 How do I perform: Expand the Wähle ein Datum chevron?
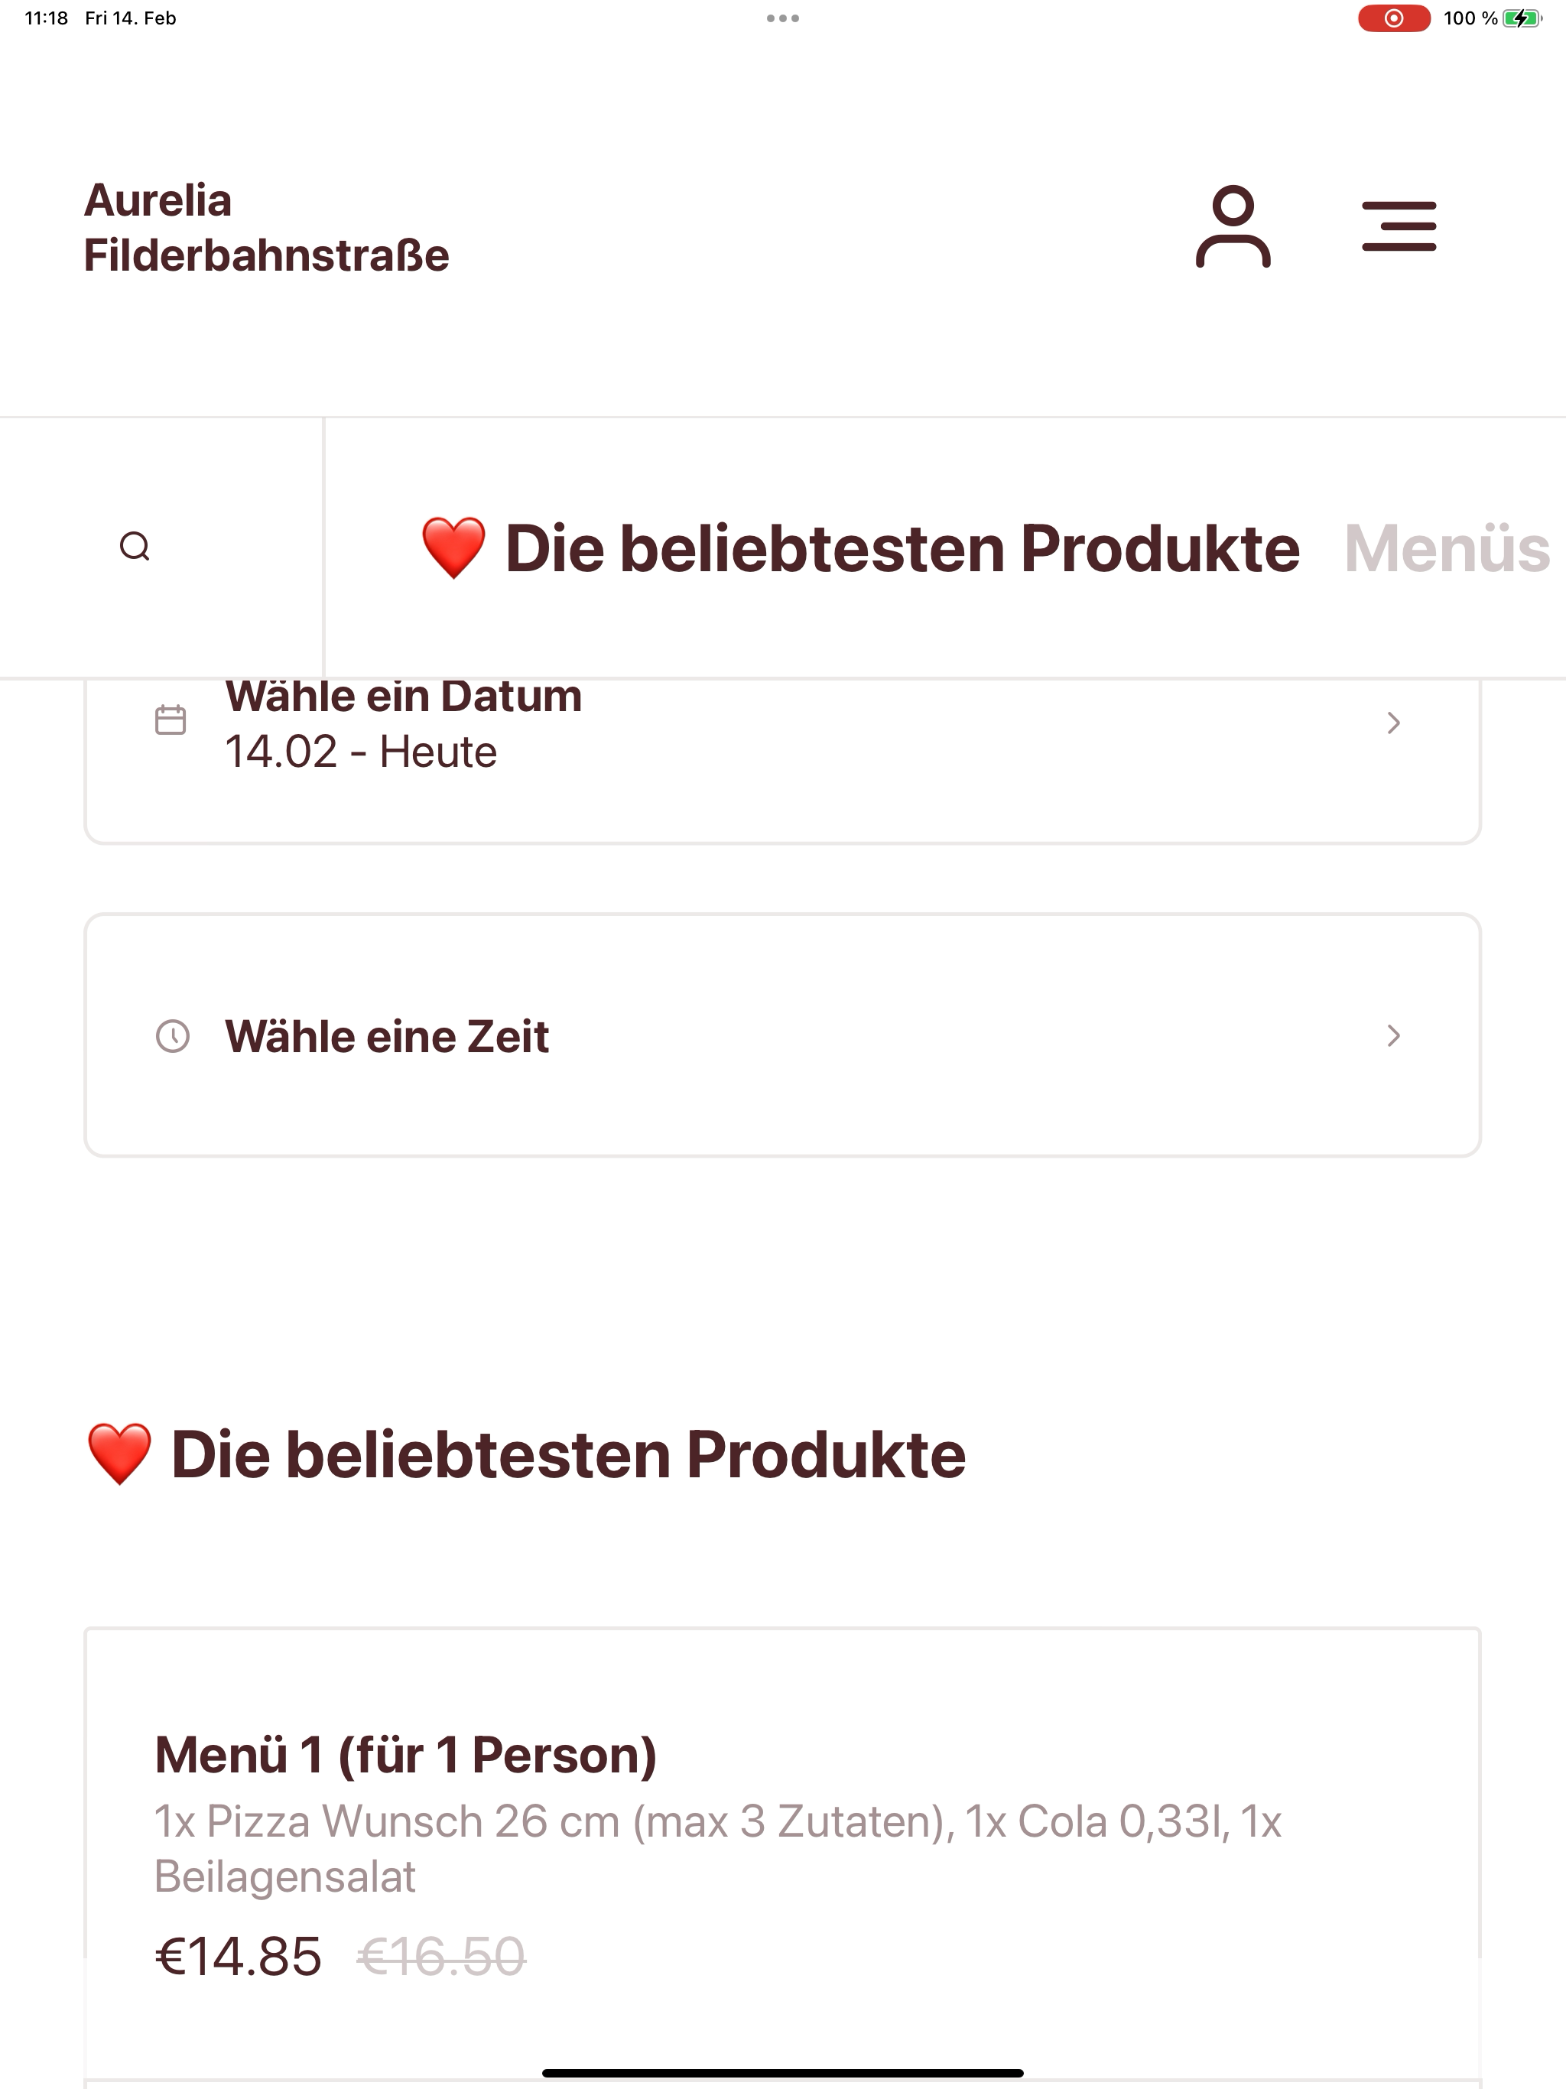[x=1393, y=723]
